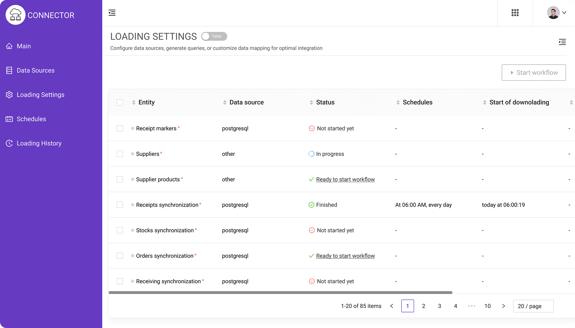Open the 20 / page size dropdown
Image resolution: width=575 pixels, height=328 pixels.
coord(533,306)
